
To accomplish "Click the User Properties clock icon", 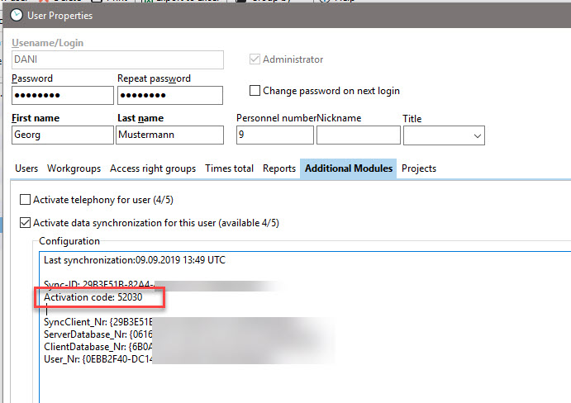I will tap(17, 16).
